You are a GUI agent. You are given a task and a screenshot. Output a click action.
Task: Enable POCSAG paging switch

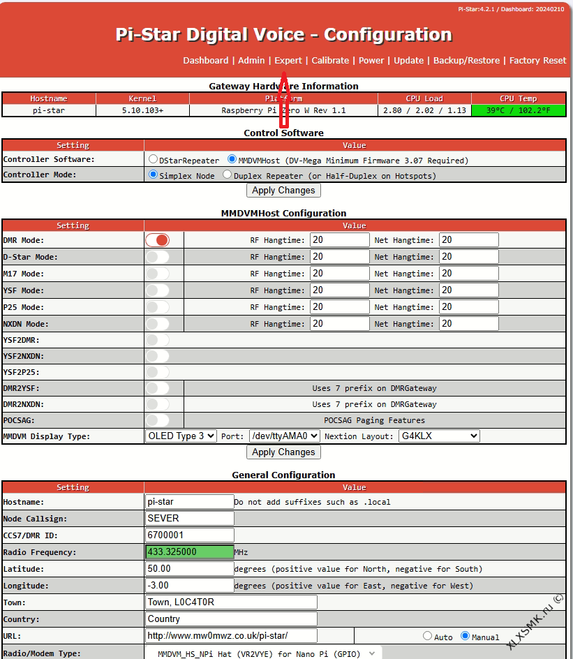158,420
